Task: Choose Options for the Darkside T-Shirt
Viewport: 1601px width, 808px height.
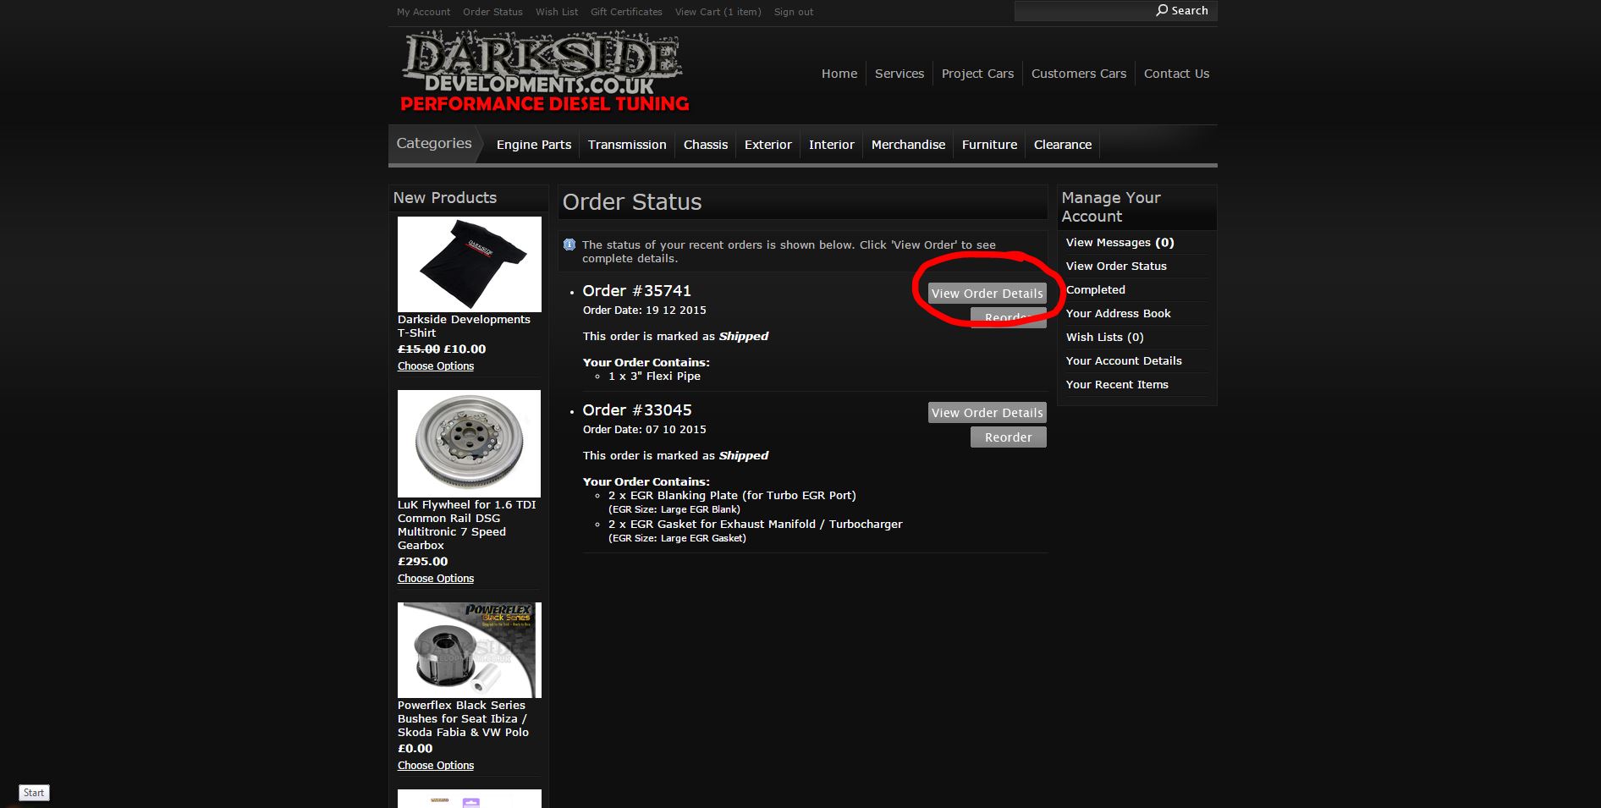Action: pos(435,366)
